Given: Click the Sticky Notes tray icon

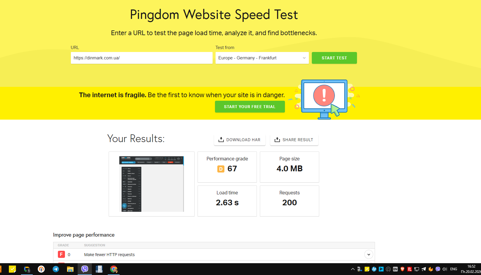Looking at the screenshot, I should click(367, 269).
